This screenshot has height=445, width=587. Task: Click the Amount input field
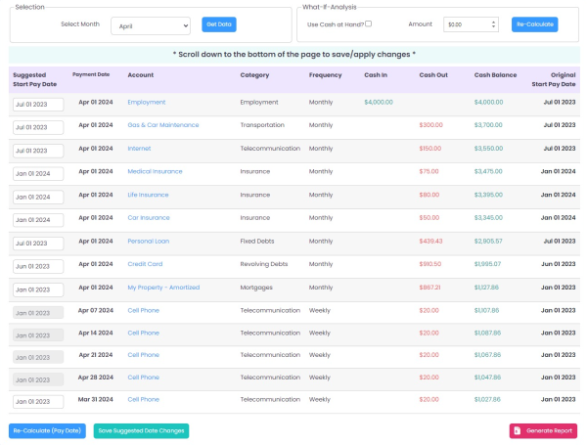[x=465, y=24]
